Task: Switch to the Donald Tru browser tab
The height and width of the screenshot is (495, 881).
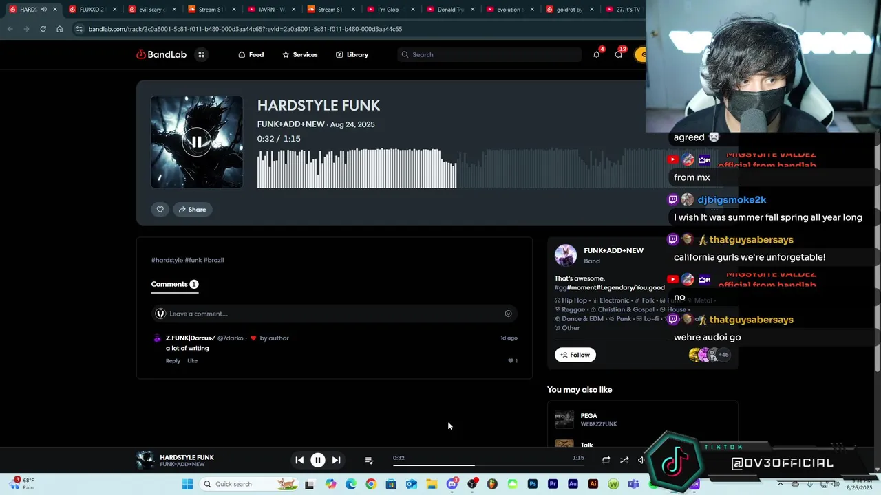Action: click(449, 10)
